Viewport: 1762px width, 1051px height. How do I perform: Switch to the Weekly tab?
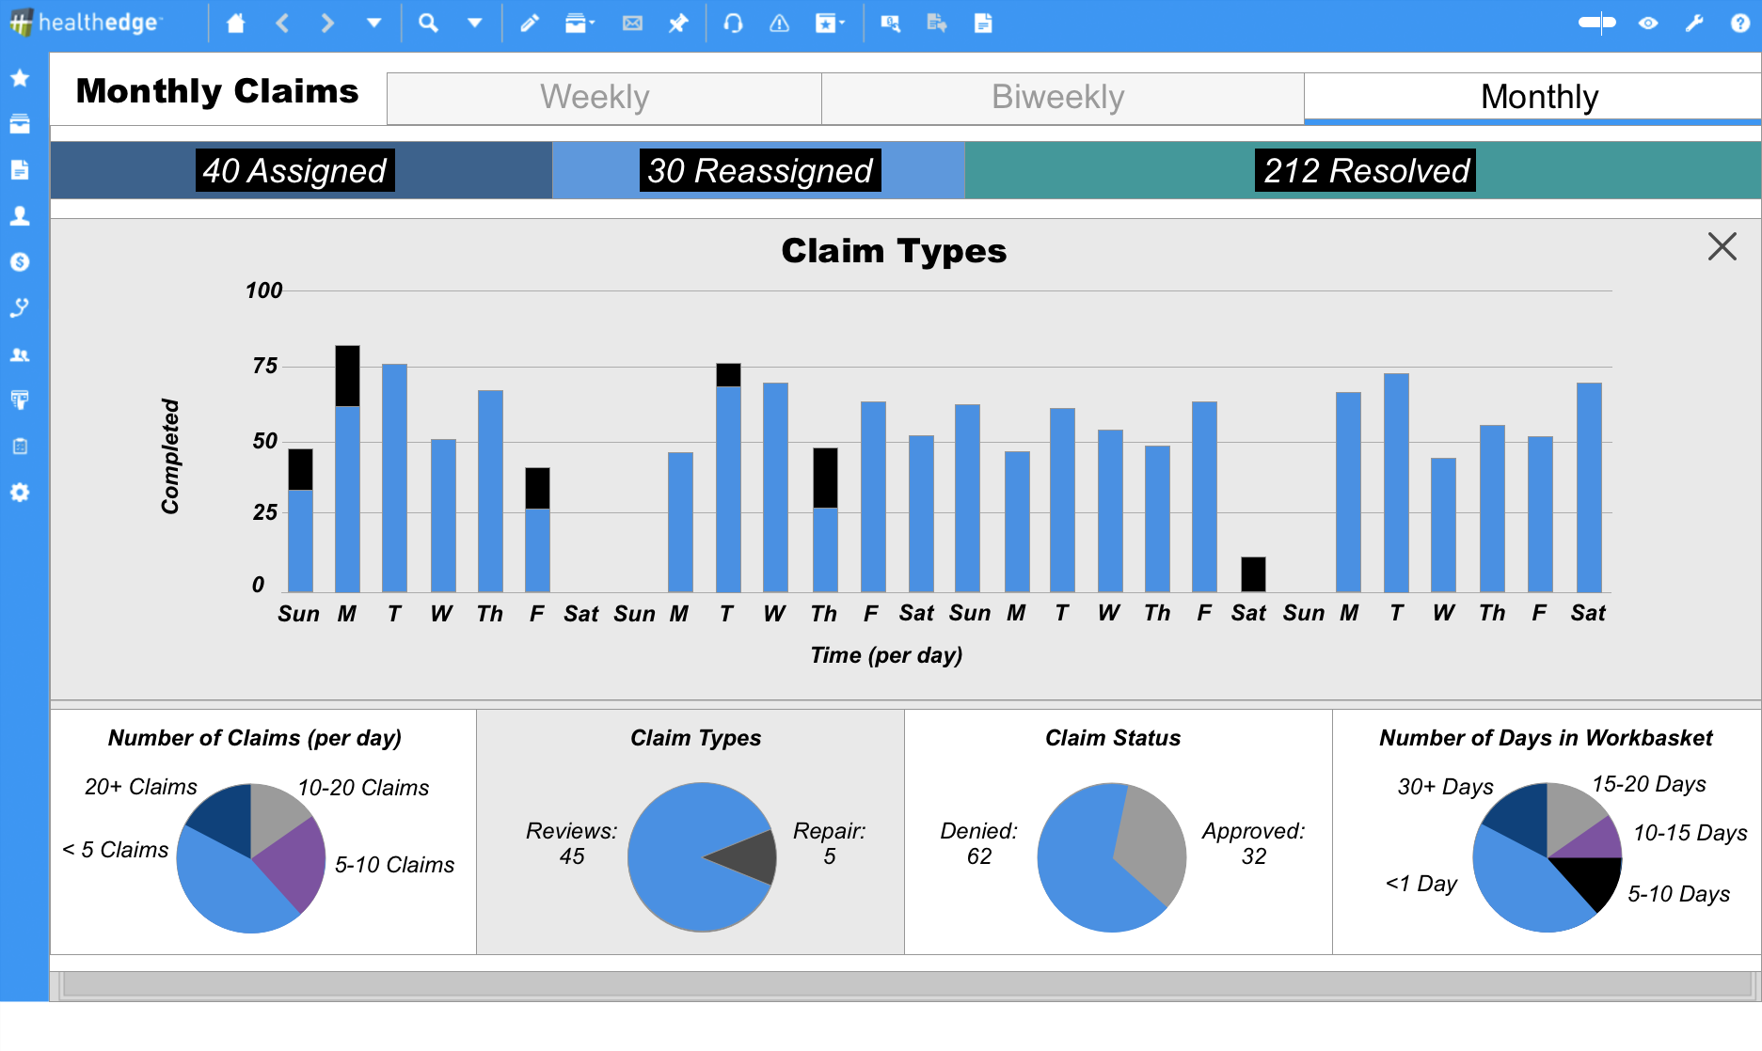(604, 98)
